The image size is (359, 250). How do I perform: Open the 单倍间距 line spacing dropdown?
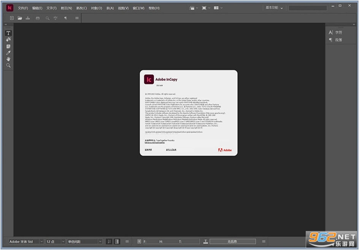point(84,242)
